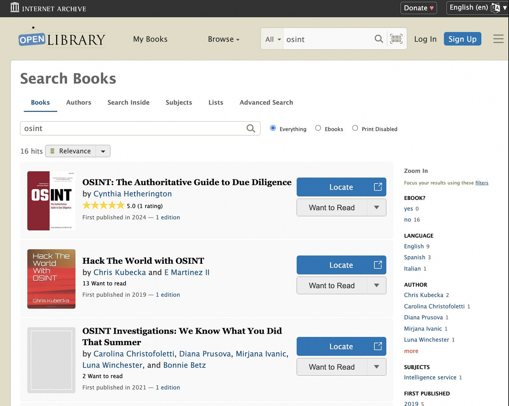
Task: Open title OSINT Investigations: We Know What You Did
Action: (182, 336)
